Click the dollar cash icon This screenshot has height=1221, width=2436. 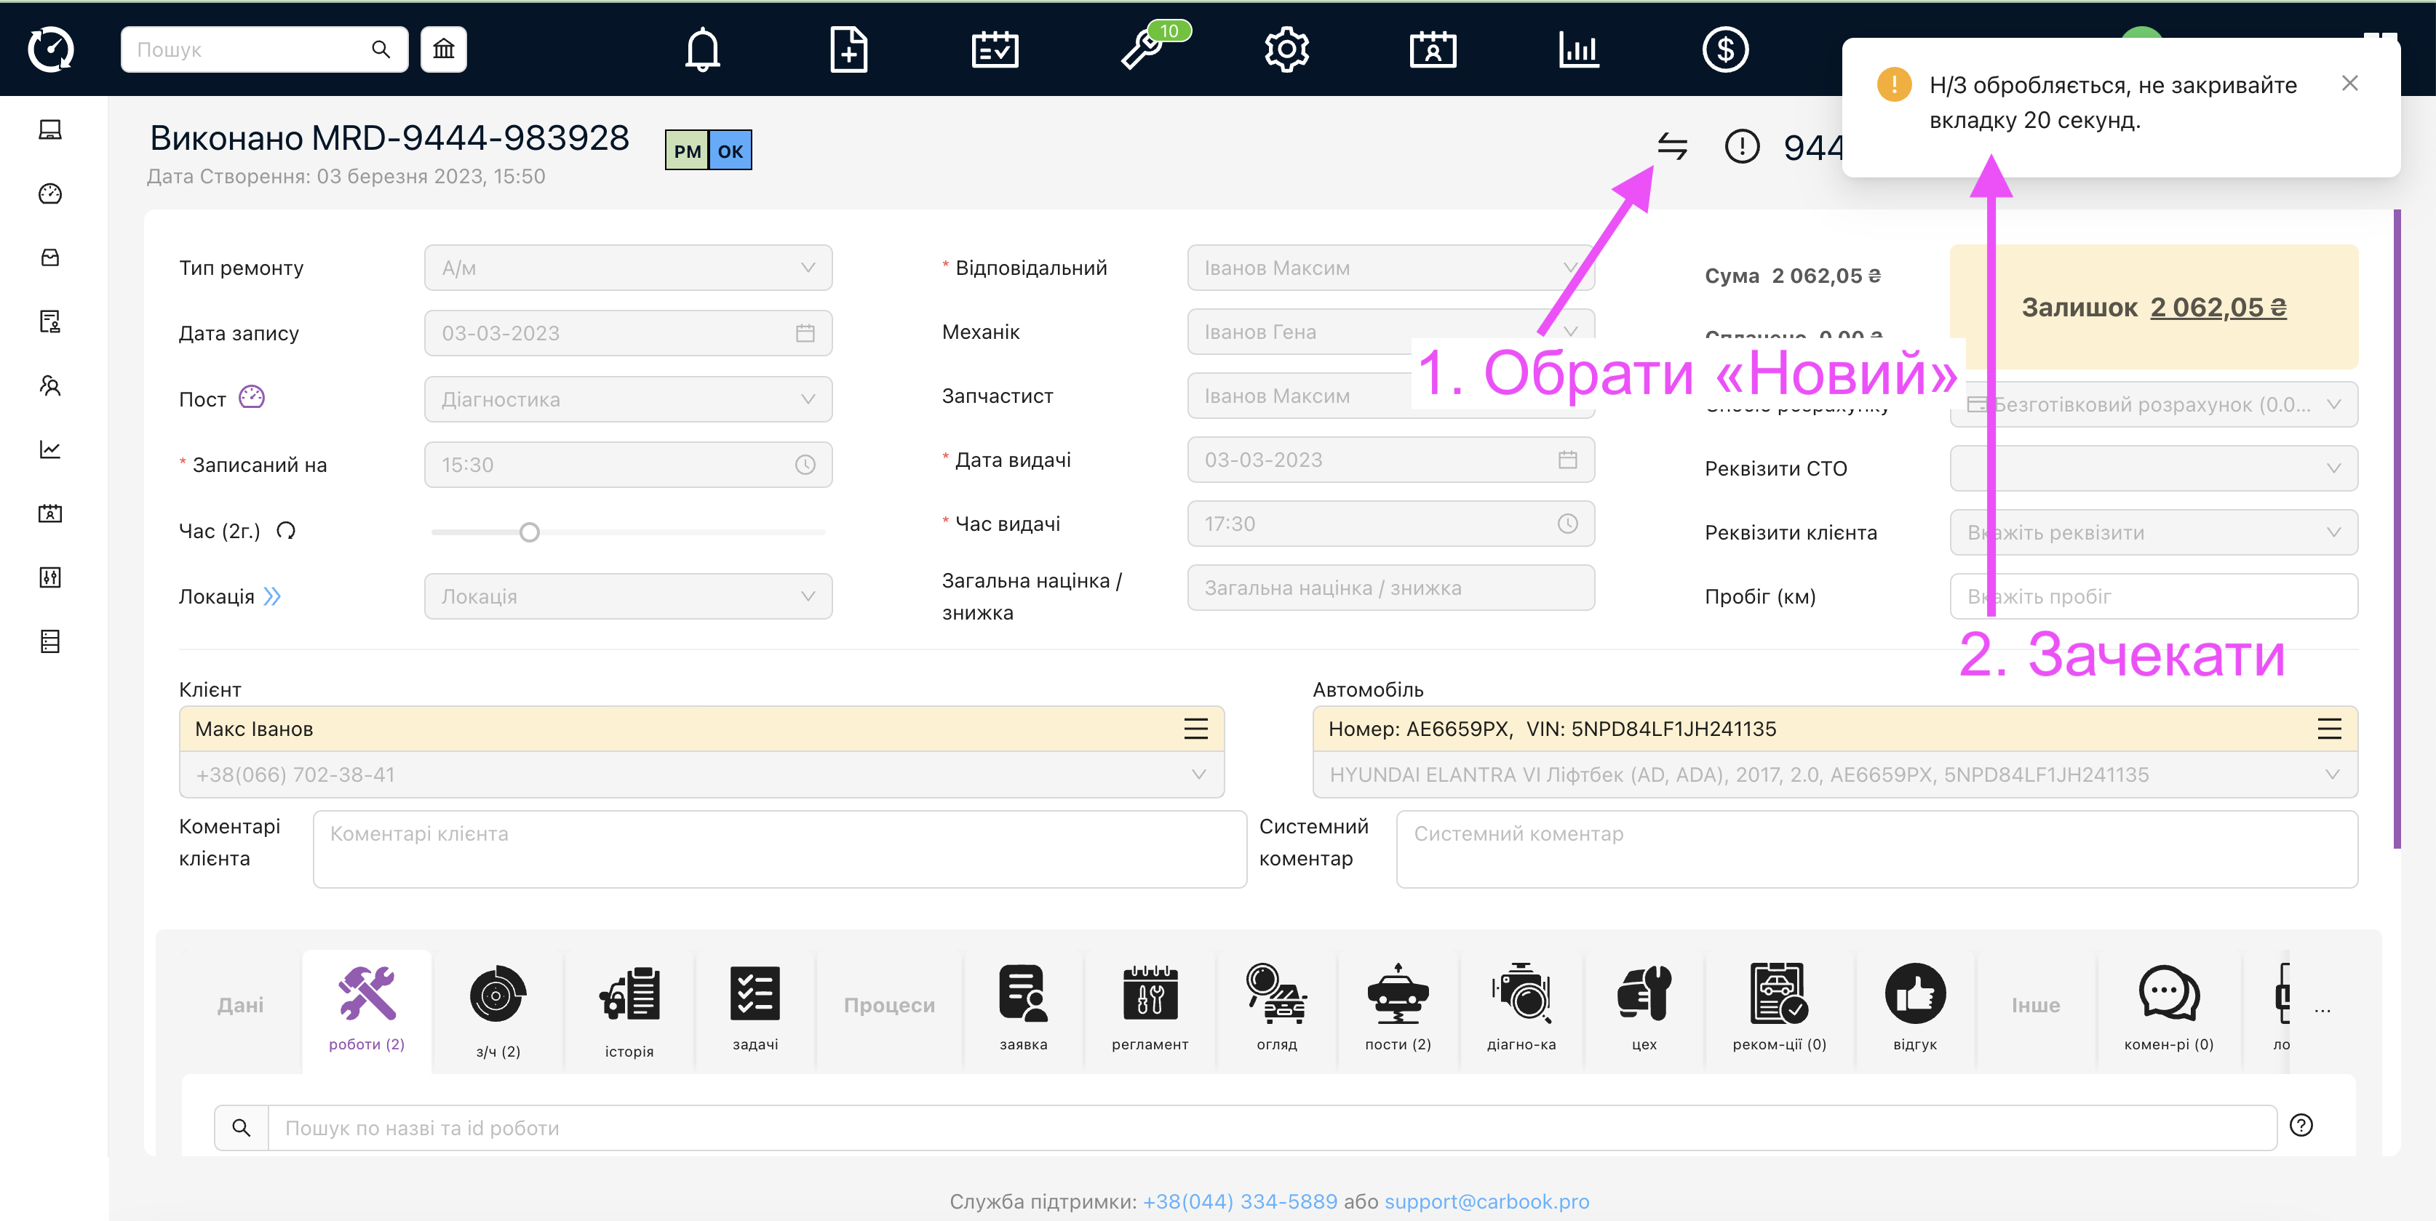(1724, 49)
